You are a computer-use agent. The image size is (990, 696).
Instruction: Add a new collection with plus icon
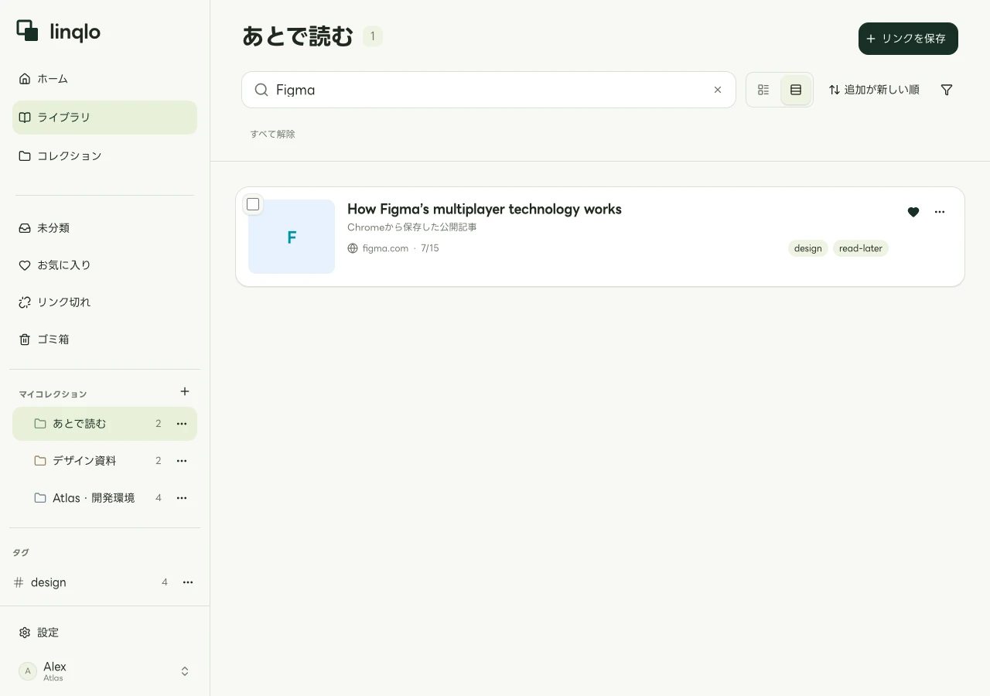(185, 391)
